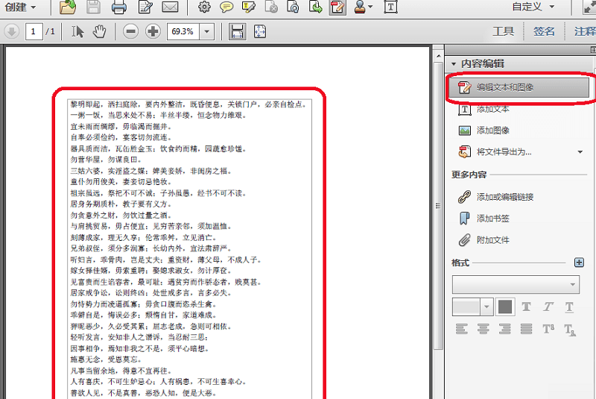Click the line starting 施惠无念

(x=106, y=359)
